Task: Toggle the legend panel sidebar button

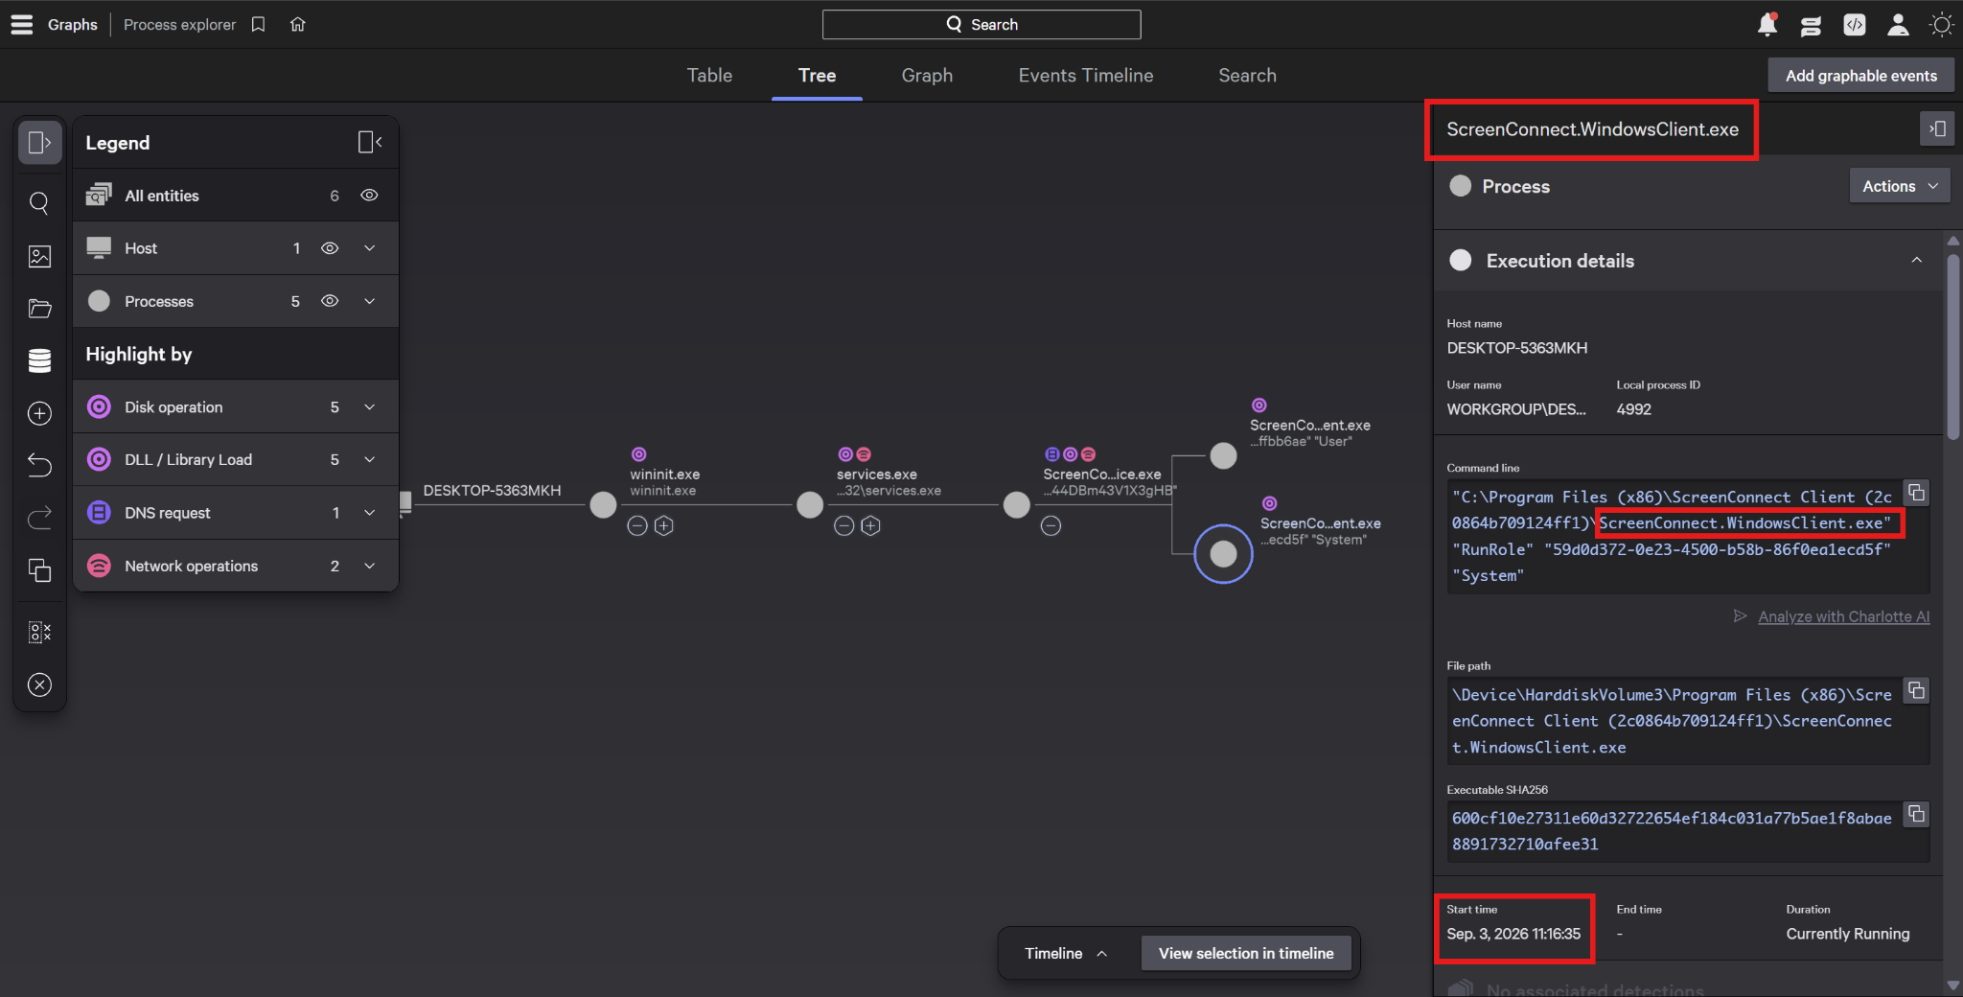Action: tap(39, 143)
